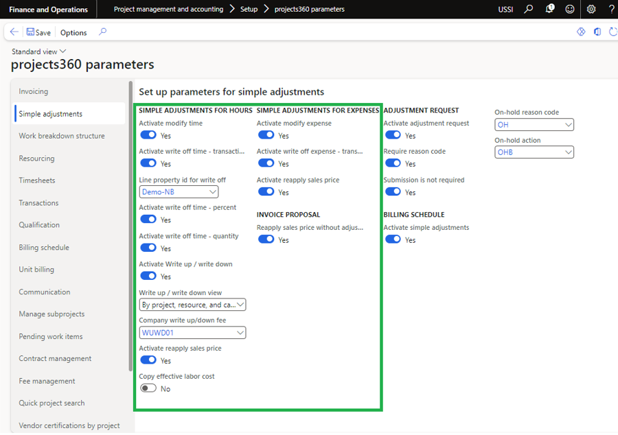Open the Billing schedule tab
The image size is (618, 435).
(44, 248)
